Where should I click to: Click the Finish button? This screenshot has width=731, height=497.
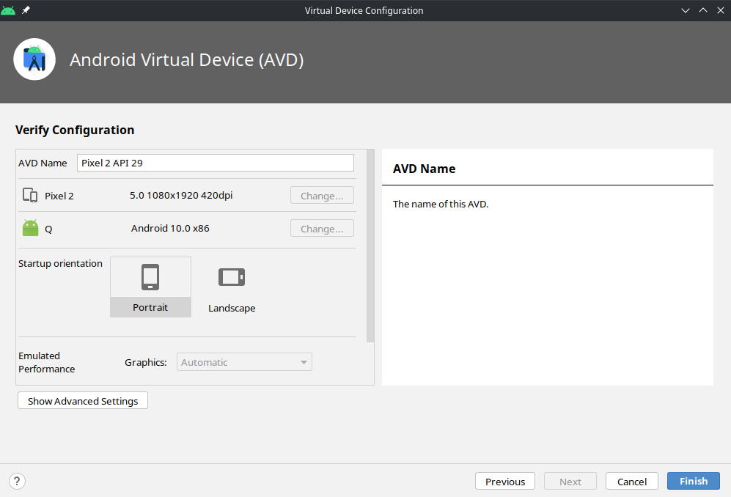(693, 481)
